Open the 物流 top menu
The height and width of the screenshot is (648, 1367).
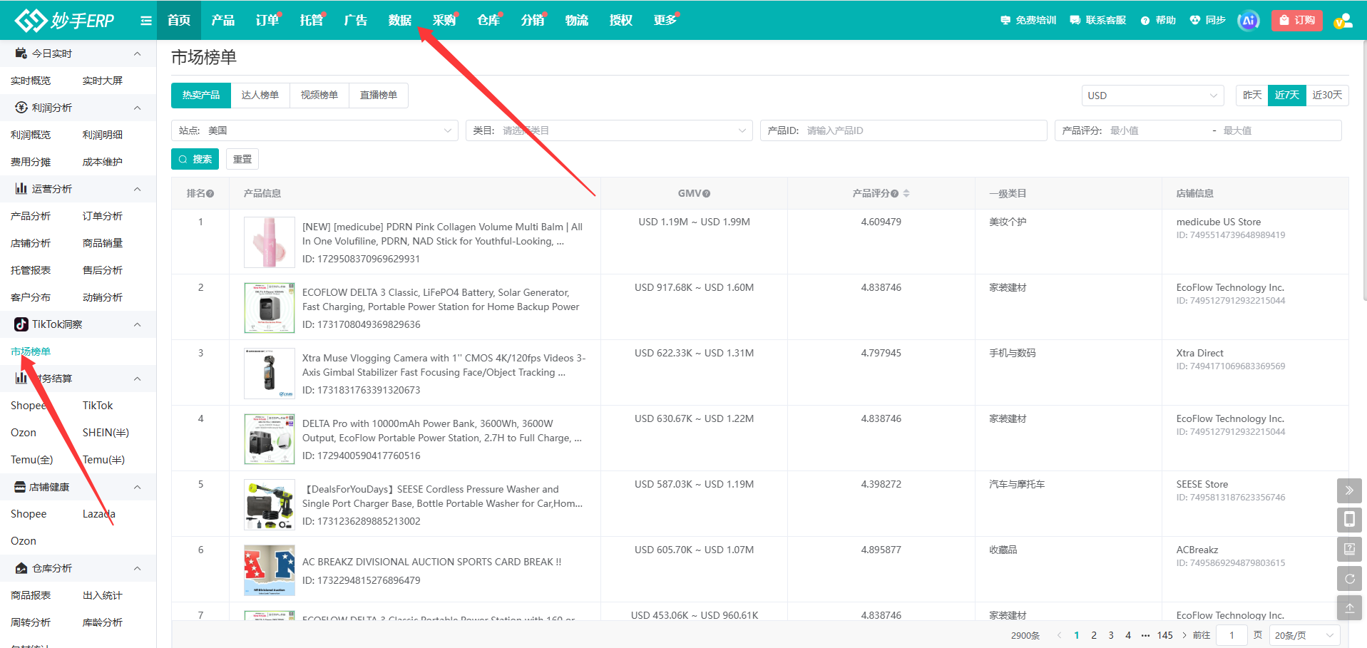tap(577, 20)
